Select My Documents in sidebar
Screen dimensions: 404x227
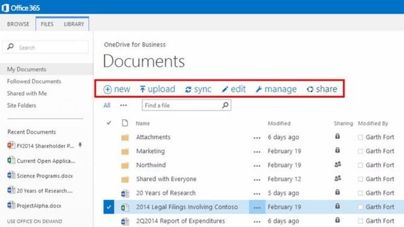[27, 69]
